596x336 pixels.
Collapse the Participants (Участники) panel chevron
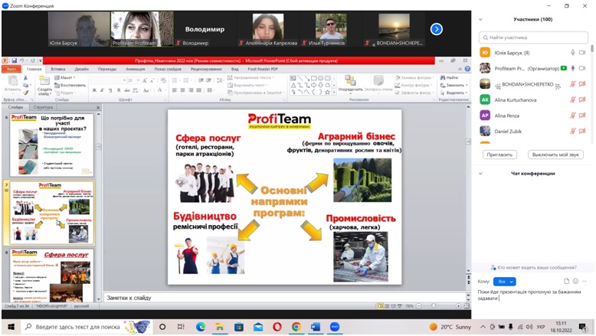[x=480, y=19]
